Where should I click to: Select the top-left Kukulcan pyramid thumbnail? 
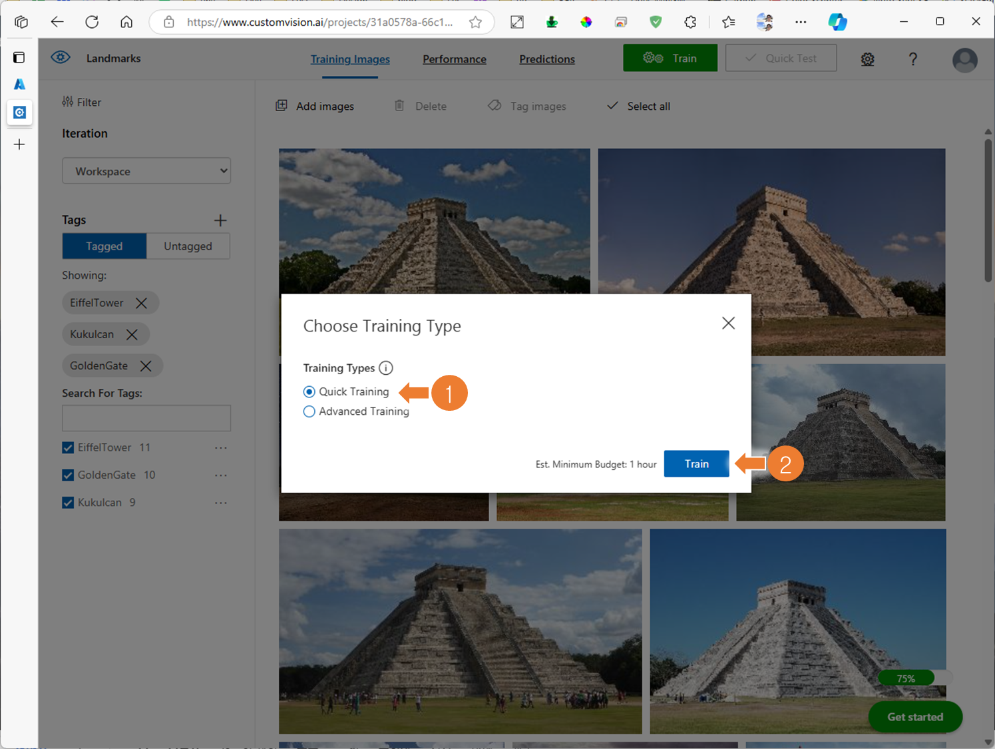point(434,221)
